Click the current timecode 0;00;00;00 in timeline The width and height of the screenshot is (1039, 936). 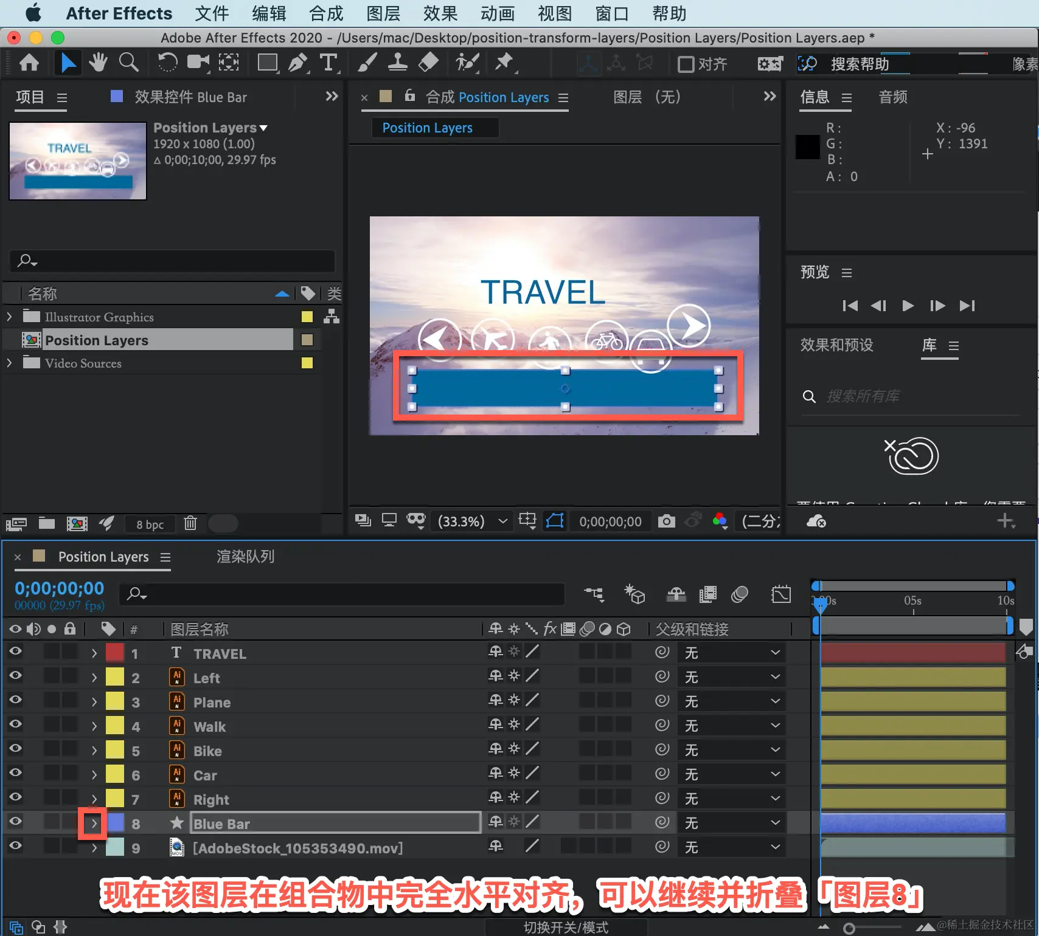[x=60, y=588]
